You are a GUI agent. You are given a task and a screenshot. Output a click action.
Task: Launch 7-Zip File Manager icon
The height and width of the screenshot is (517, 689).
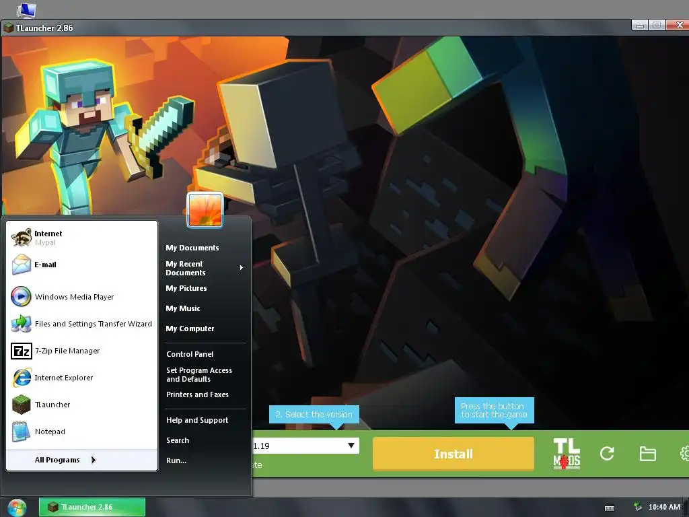coord(21,351)
